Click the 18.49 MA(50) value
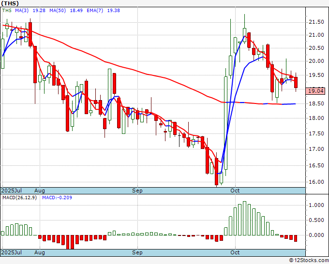Viewport: 329px width, 264px height. coord(76,11)
